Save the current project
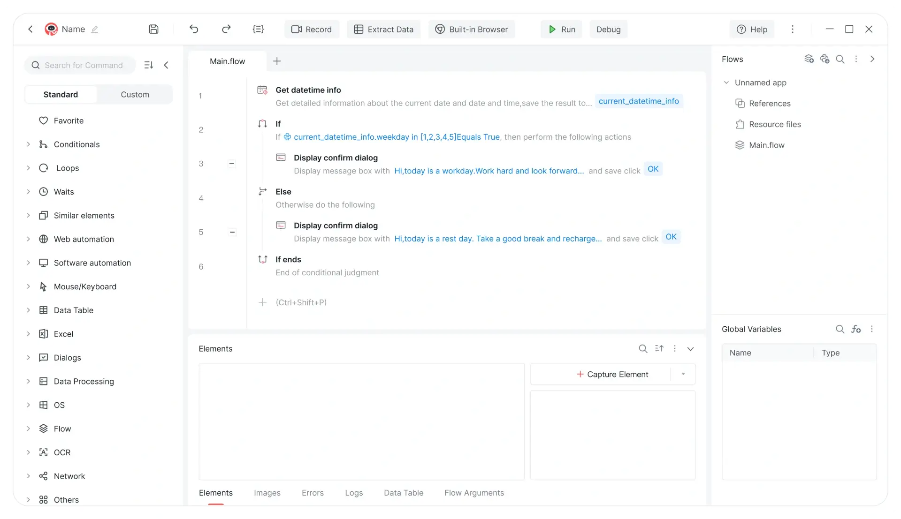This screenshot has width=901, height=519. (x=153, y=29)
